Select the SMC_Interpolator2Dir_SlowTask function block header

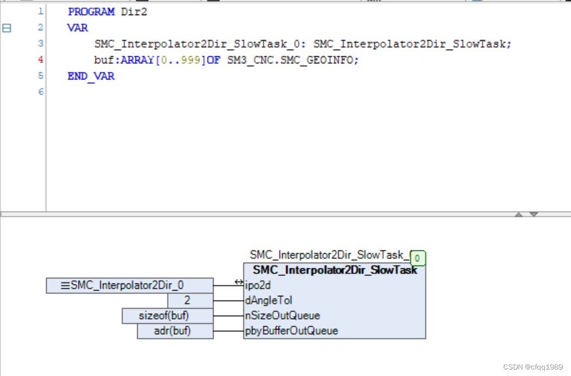tap(334, 270)
